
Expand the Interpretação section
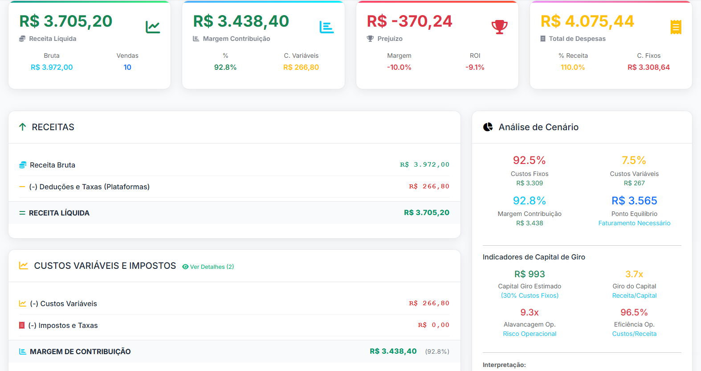click(504, 365)
